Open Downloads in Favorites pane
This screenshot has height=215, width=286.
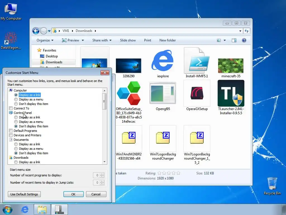54,62
